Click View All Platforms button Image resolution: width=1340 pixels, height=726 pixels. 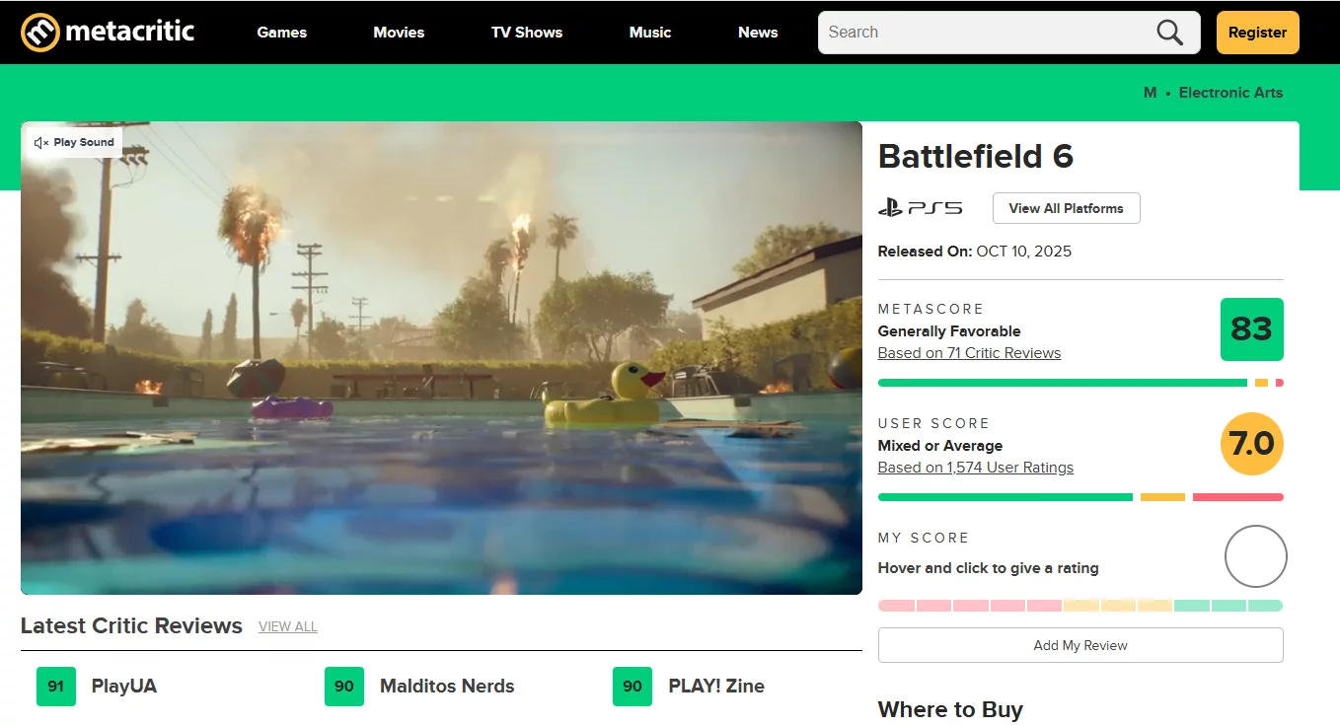pyautogui.click(x=1066, y=208)
